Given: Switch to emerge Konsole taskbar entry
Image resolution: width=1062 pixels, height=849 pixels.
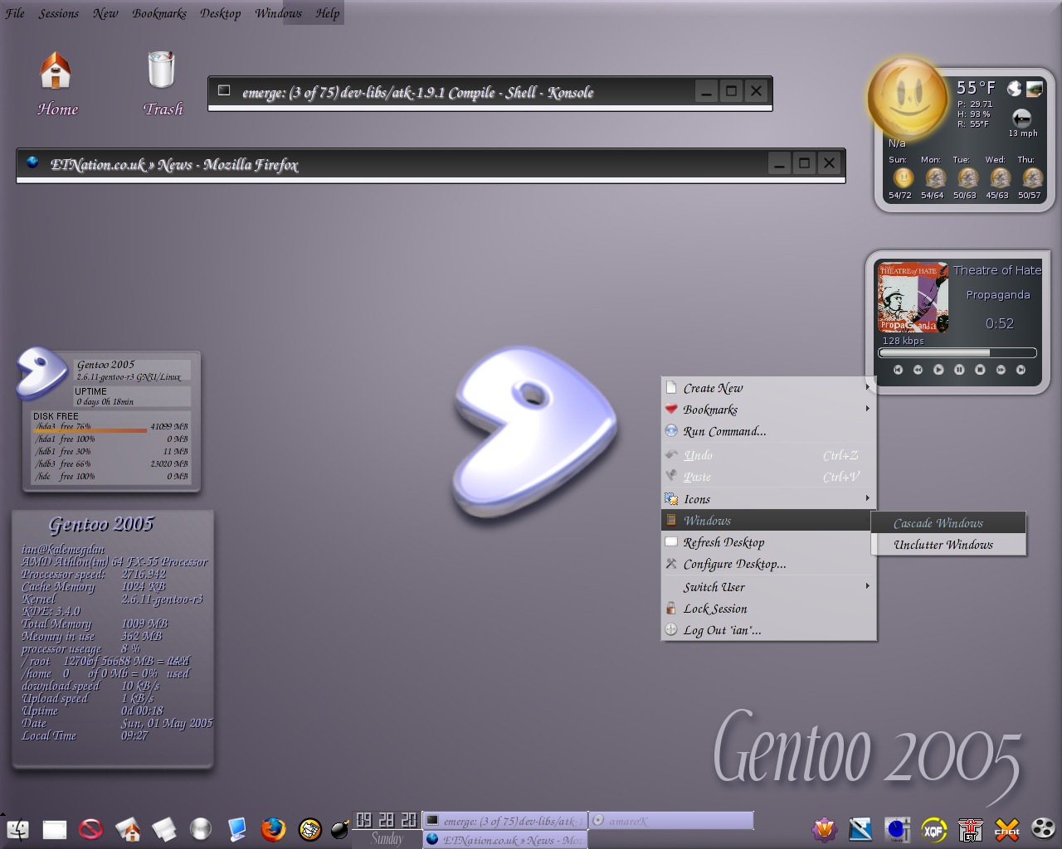Looking at the screenshot, I should (x=504, y=821).
